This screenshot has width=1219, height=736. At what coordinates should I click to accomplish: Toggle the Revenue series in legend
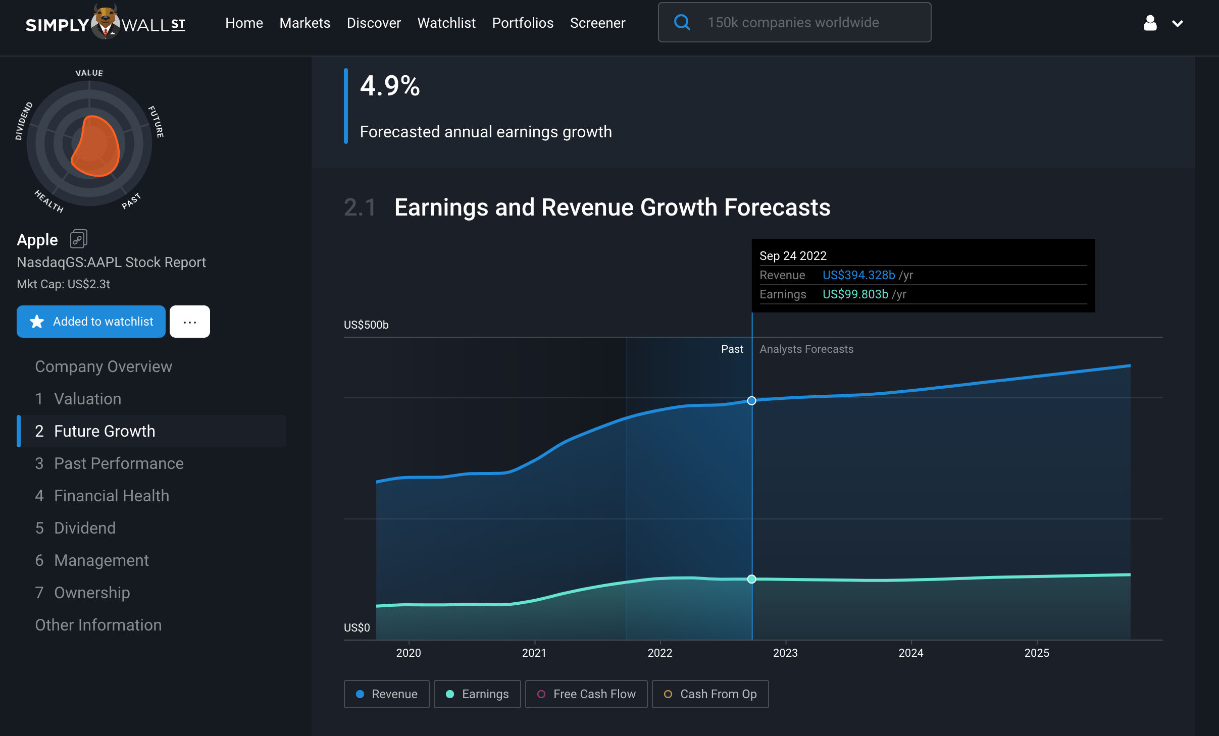(x=387, y=694)
